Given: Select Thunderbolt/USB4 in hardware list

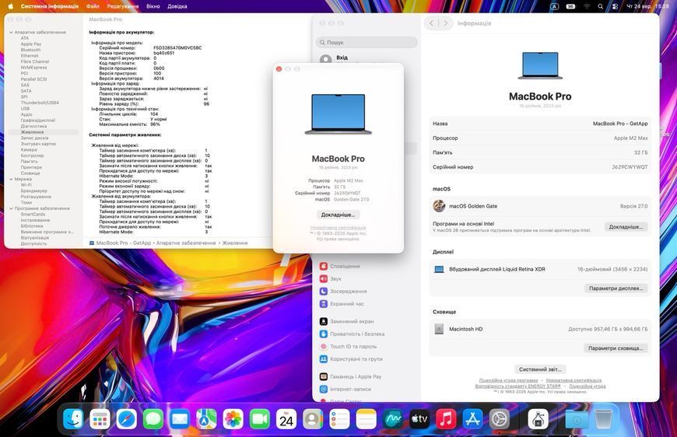Looking at the screenshot, I should click(40, 103).
